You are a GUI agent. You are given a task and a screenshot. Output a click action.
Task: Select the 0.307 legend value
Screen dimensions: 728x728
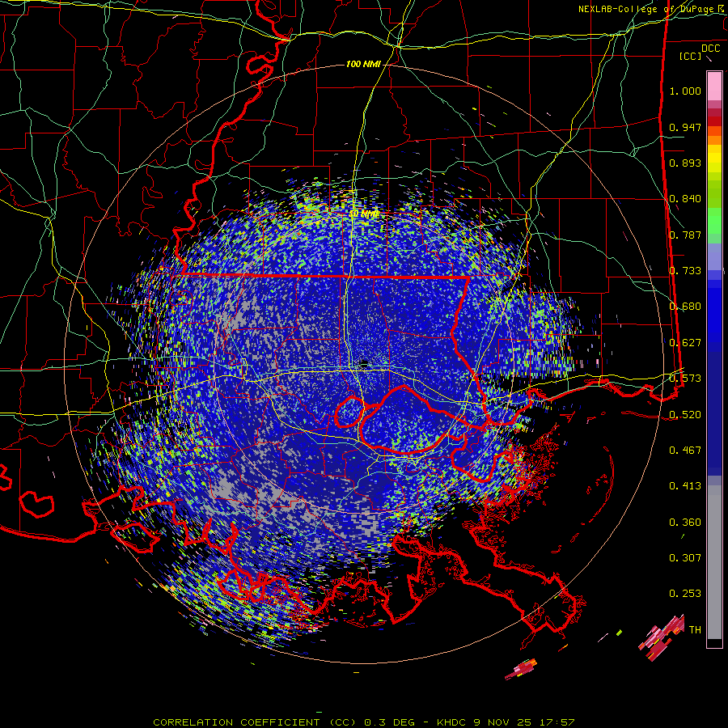coord(685,558)
